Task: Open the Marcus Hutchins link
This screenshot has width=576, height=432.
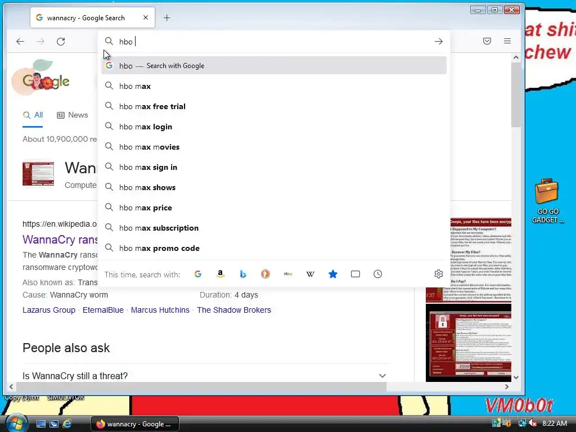Action: pyautogui.click(x=160, y=310)
